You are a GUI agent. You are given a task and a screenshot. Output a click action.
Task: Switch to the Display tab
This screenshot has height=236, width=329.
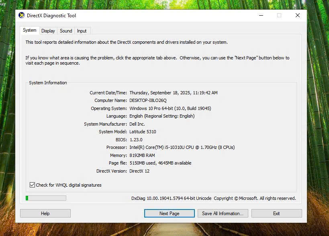[48, 31]
